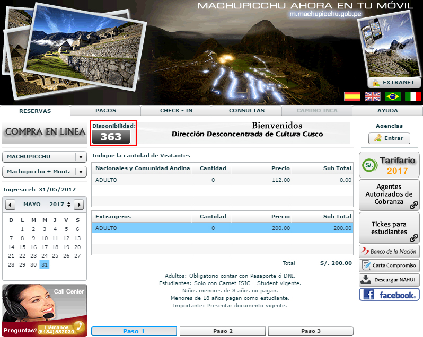Switch to the PAGOS tab

click(x=106, y=111)
